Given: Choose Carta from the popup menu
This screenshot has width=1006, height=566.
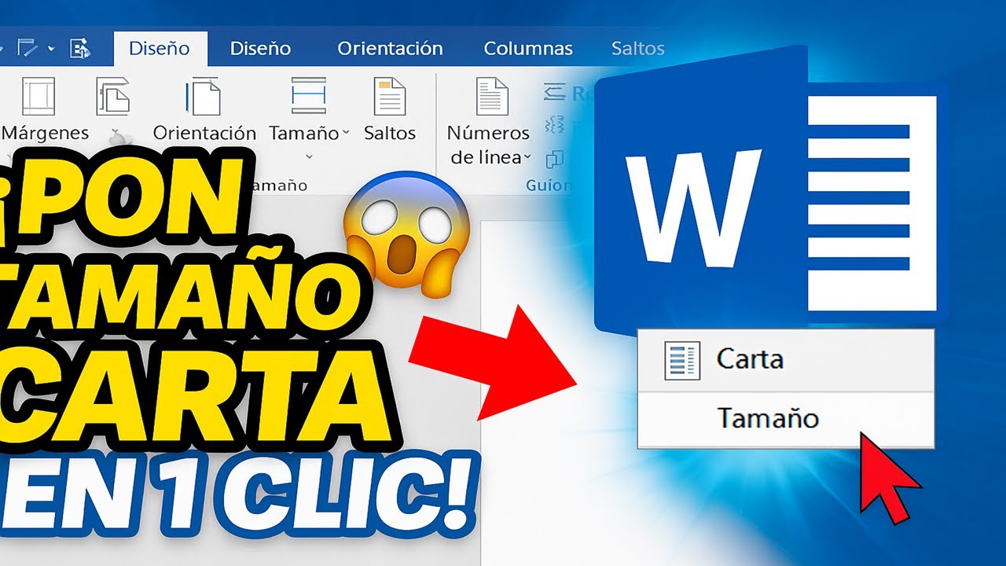Looking at the screenshot, I should point(786,360).
